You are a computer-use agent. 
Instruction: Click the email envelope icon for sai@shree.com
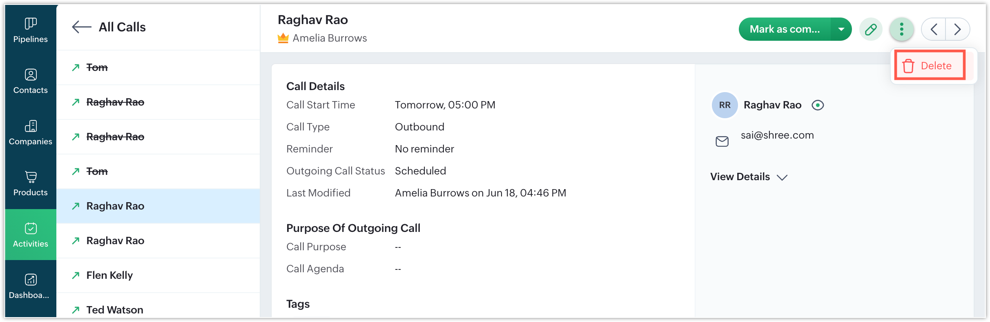722,141
